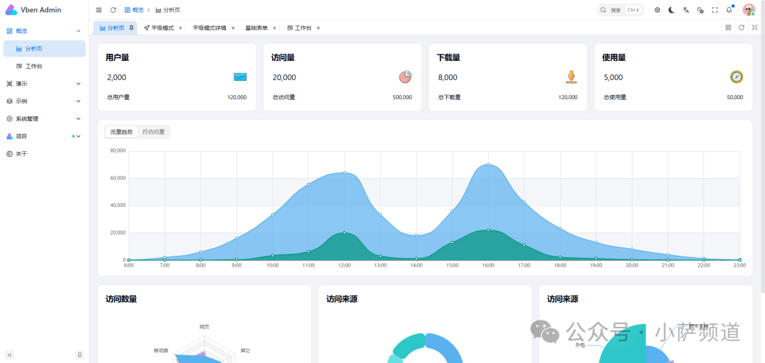Screen dimensions: 765x363
Task: Click the 示例 layers icon in the sidebar
Action: (x=9, y=101)
